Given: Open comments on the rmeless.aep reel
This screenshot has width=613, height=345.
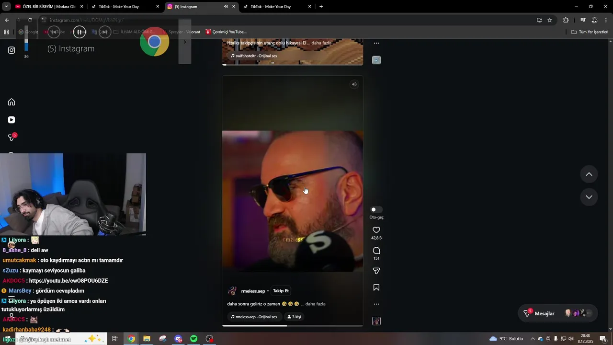Looking at the screenshot, I should point(376,251).
